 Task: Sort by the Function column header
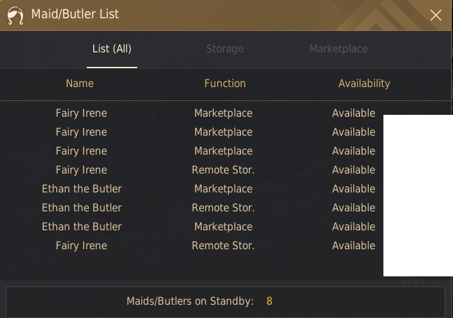[x=225, y=83]
